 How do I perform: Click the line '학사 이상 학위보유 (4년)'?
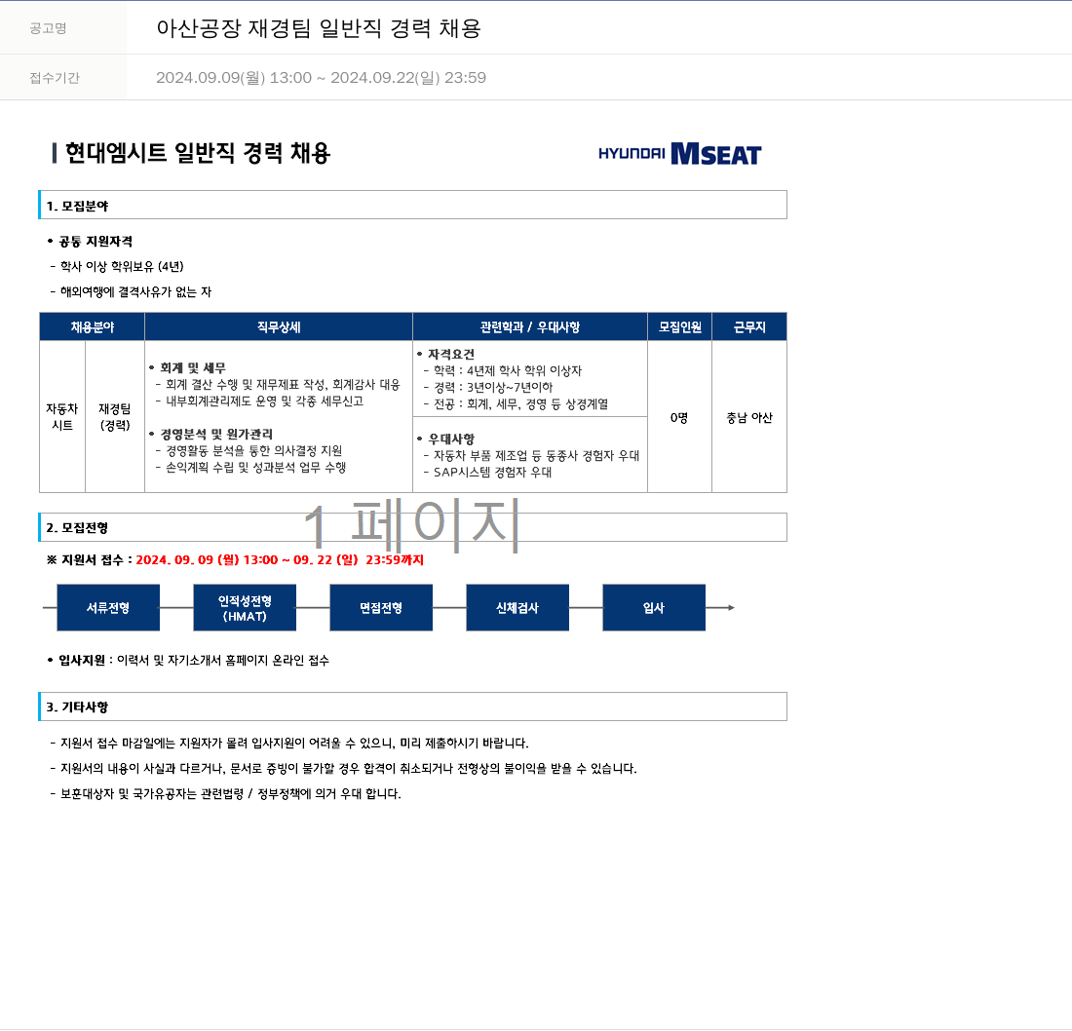tap(122, 267)
